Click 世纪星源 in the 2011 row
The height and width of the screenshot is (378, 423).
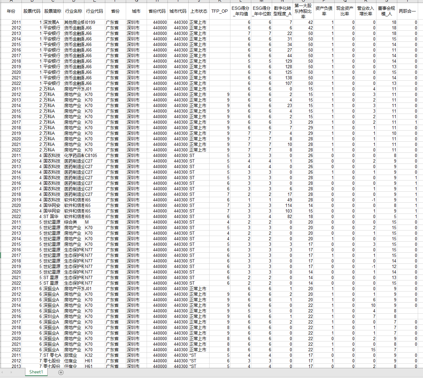(x=53, y=222)
